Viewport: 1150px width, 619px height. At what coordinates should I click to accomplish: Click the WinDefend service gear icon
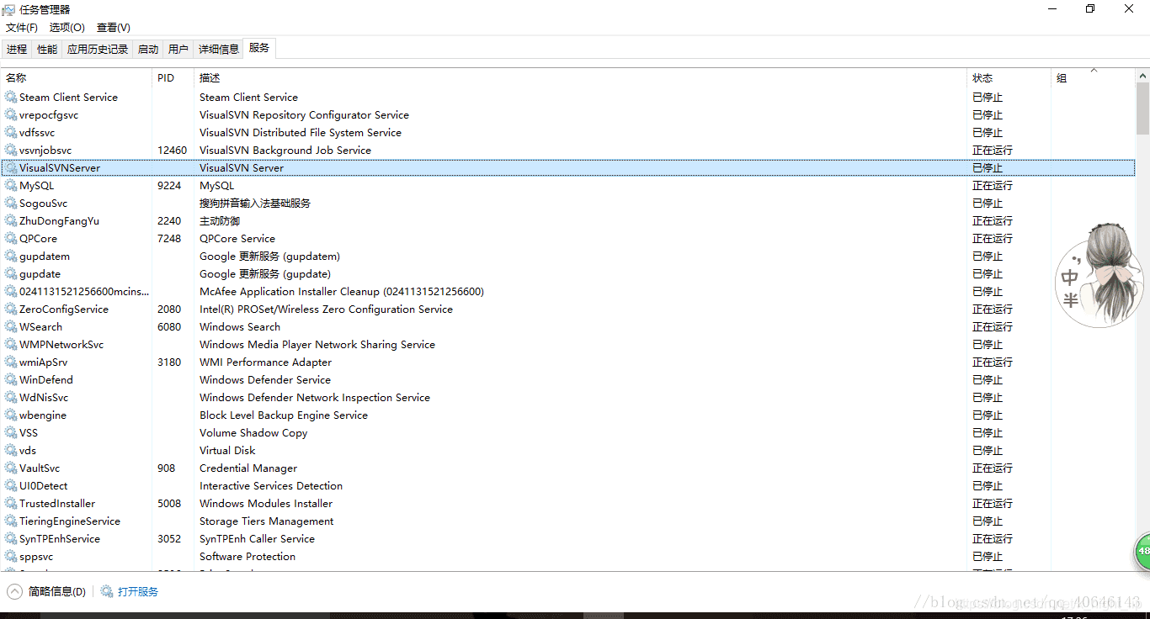11,380
